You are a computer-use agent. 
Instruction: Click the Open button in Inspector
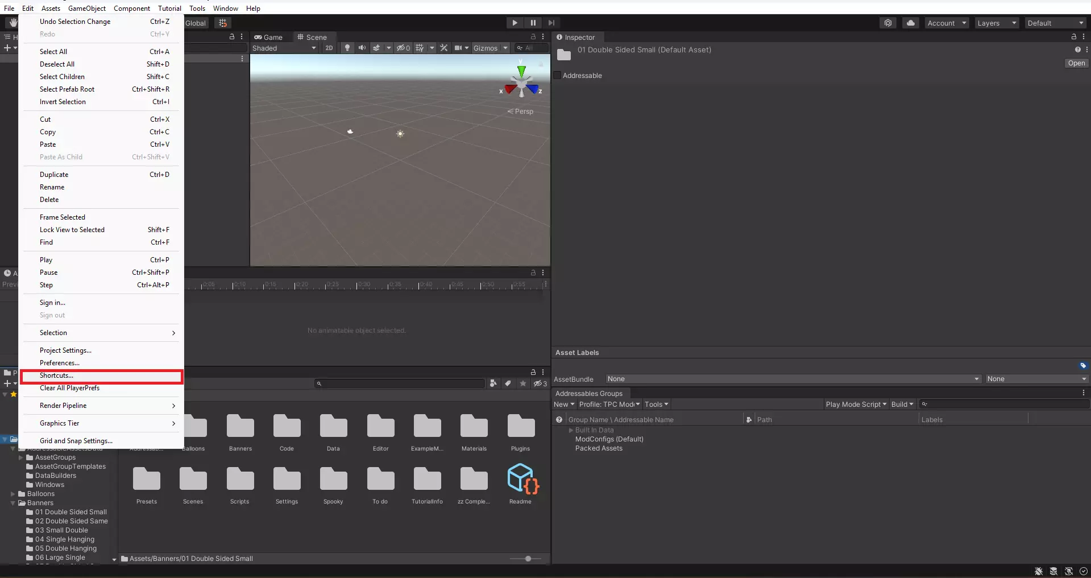pyautogui.click(x=1076, y=63)
